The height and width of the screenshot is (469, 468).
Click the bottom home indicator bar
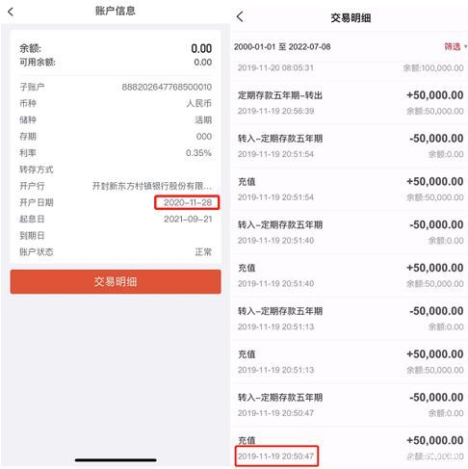coord(116,460)
